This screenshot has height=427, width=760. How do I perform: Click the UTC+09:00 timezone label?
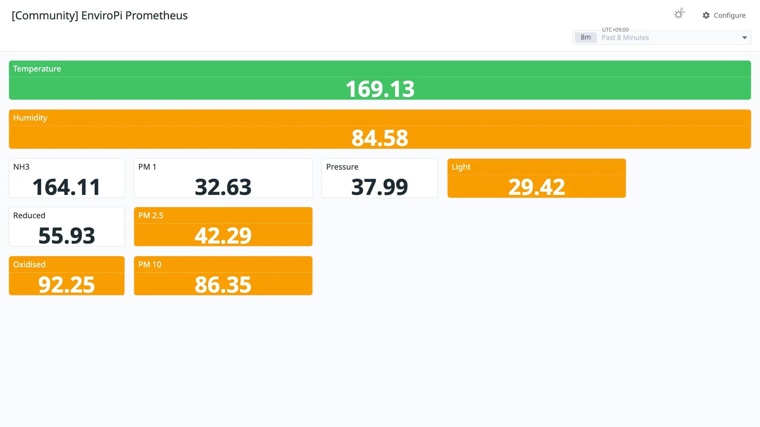[x=615, y=30]
